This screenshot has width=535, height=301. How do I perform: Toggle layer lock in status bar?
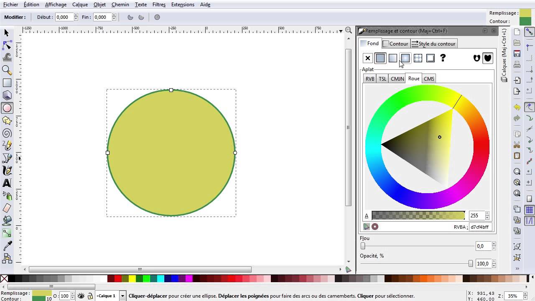pos(90,296)
